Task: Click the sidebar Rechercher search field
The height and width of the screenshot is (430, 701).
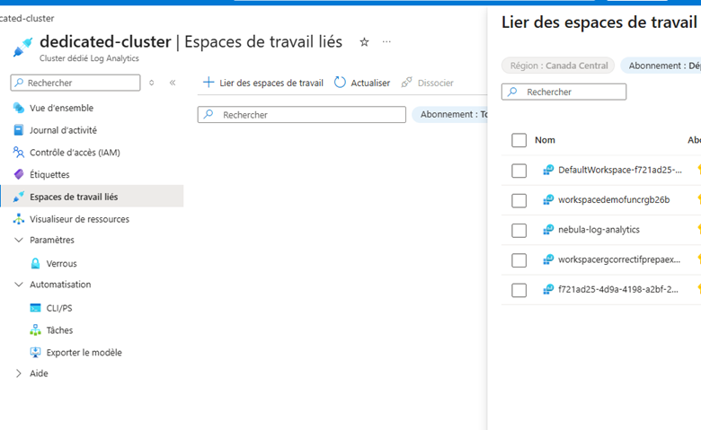Action: click(81, 83)
